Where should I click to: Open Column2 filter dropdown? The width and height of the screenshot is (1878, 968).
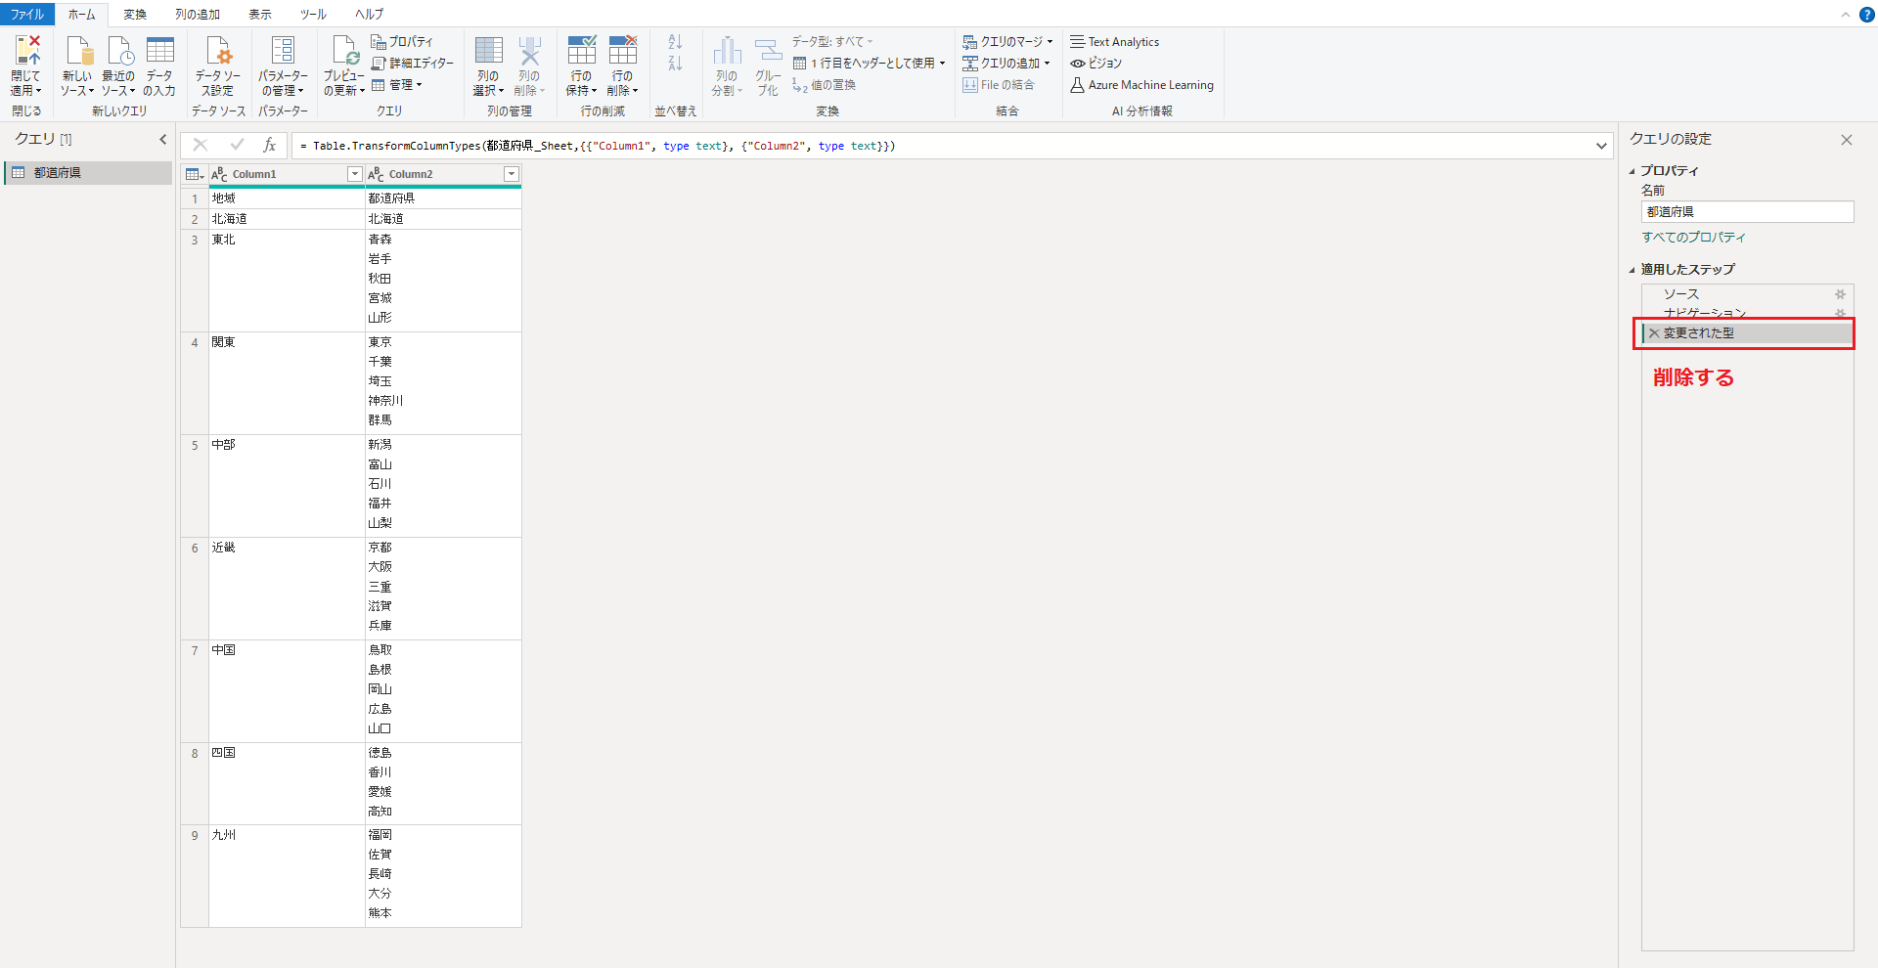pos(511,174)
